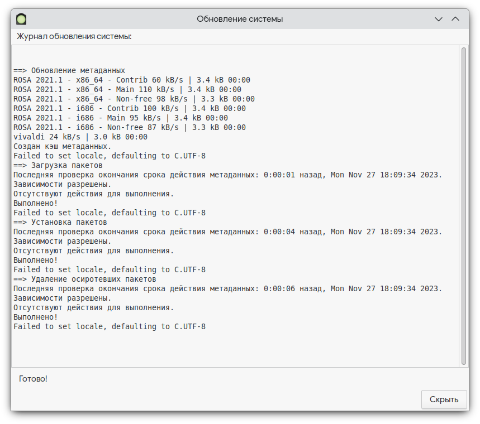
Task: Click the status text 'Готово!'
Action: coord(33,379)
